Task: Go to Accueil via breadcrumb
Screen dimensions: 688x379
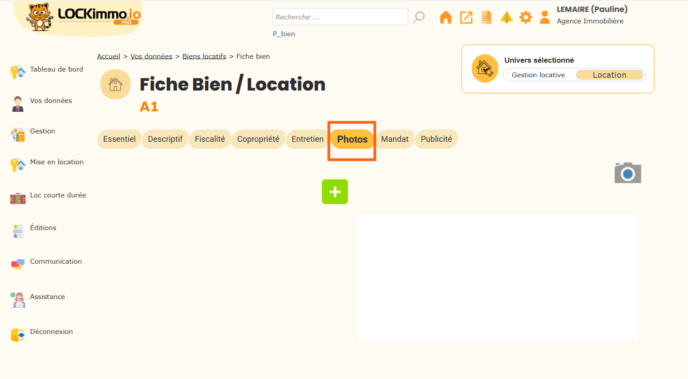Action: (x=109, y=57)
